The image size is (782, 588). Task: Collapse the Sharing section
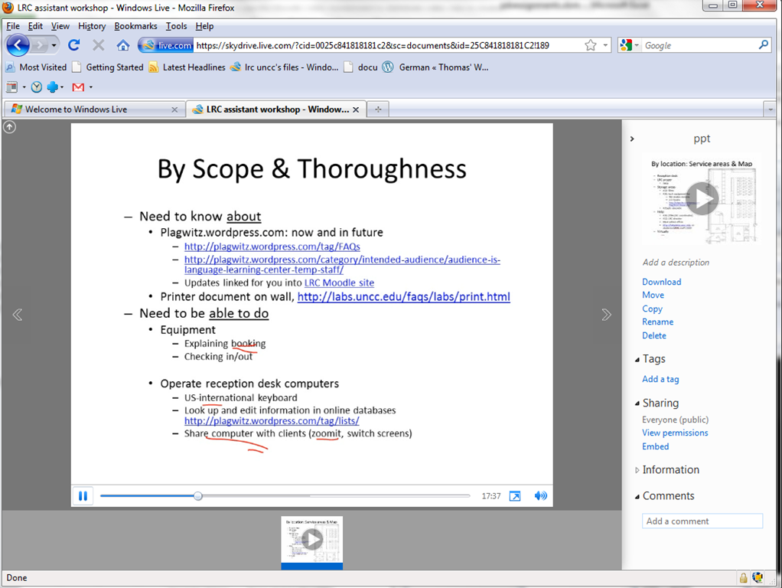click(x=637, y=403)
